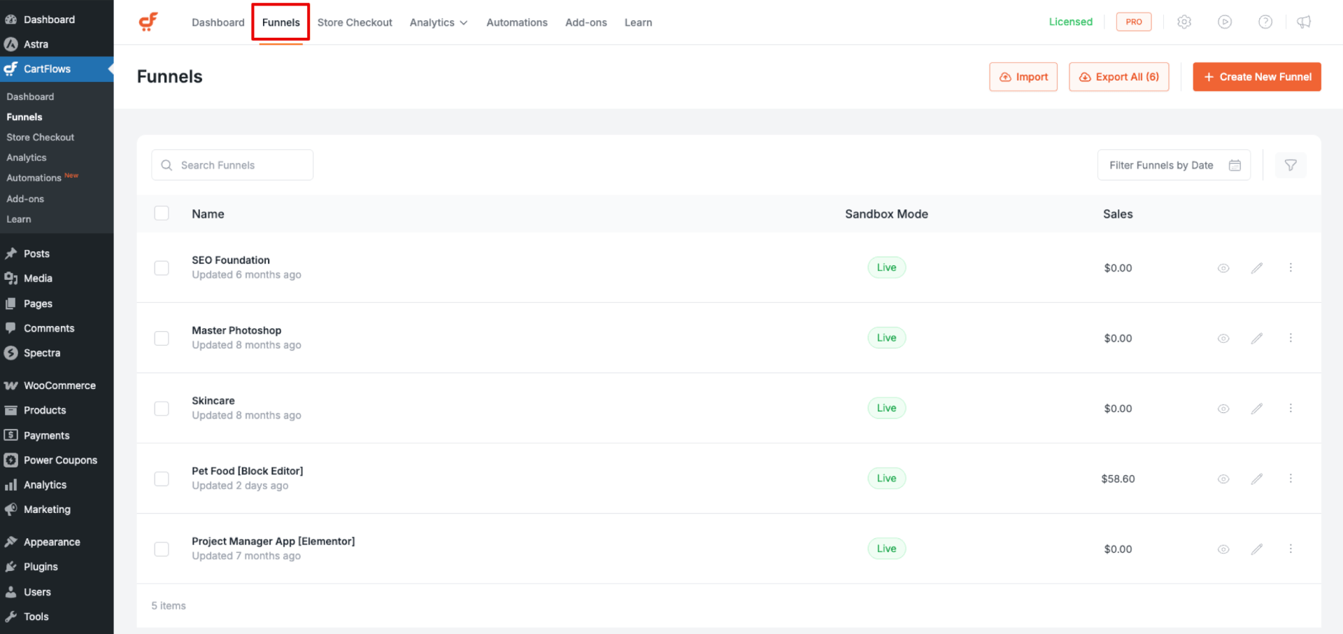Preview the SEO Foundation funnel with eye icon
Viewport: 1343px width, 634px height.
(x=1223, y=268)
